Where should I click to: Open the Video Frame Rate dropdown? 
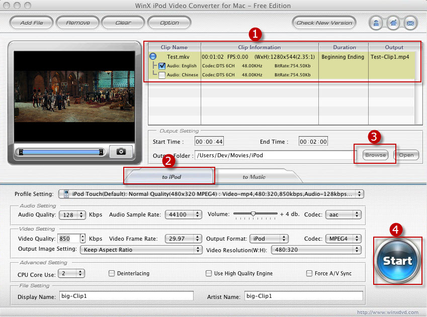[x=183, y=239]
